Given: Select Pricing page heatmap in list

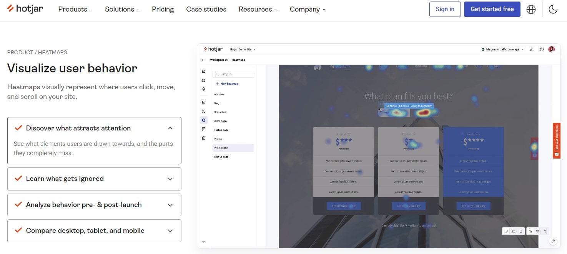Looking at the screenshot, I should 233,148.
